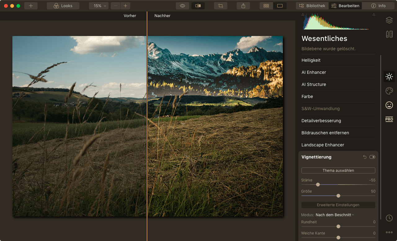This screenshot has width=397, height=241.
Task: Open the Canvas tools icon
Action: click(389, 34)
